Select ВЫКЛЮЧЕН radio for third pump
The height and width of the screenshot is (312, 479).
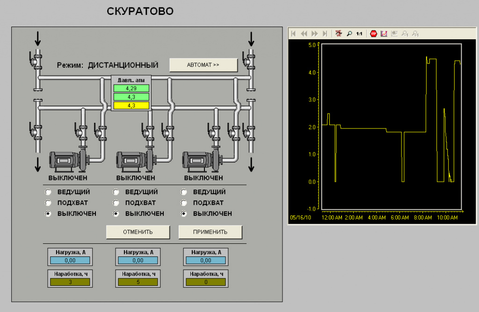183,213
